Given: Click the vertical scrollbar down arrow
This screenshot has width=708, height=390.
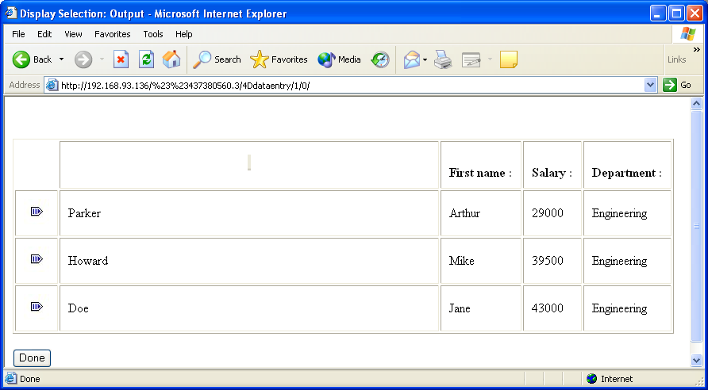Looking at the screenshot, I should pyautogui.click(x=697, y=360).
